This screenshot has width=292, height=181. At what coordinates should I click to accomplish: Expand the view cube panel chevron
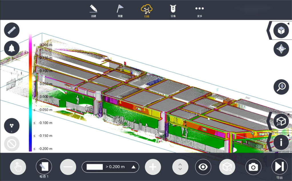tap(269, 30)
